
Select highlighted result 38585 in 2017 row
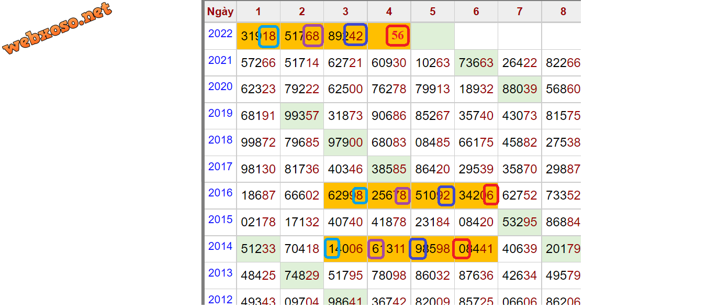point(389,169)
